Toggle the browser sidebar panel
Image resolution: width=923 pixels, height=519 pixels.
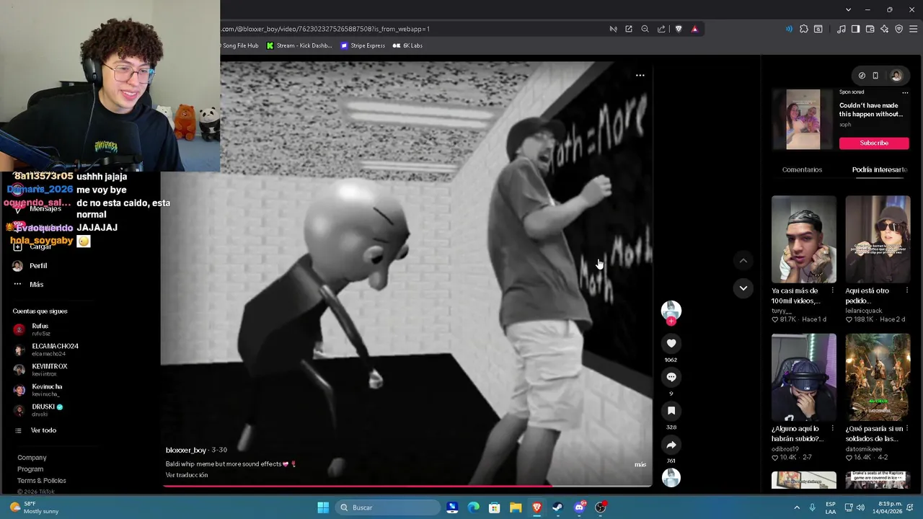coord(855,29)
